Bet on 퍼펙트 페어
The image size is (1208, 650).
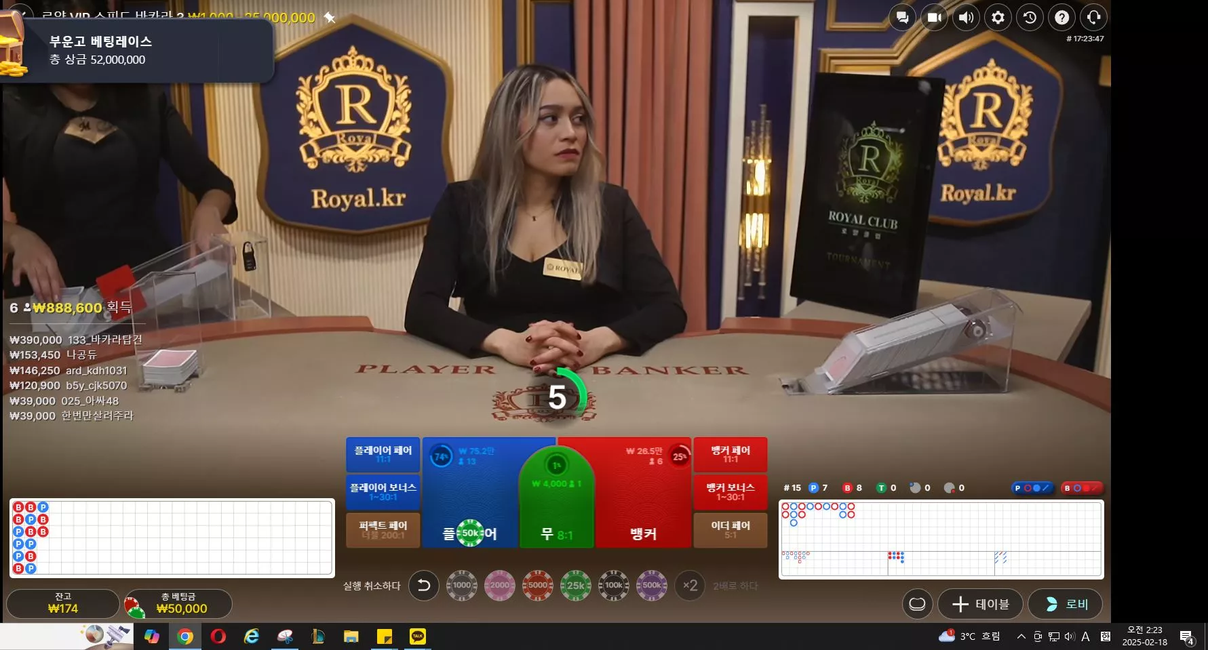pyautogui.click(x=383, y=530)
